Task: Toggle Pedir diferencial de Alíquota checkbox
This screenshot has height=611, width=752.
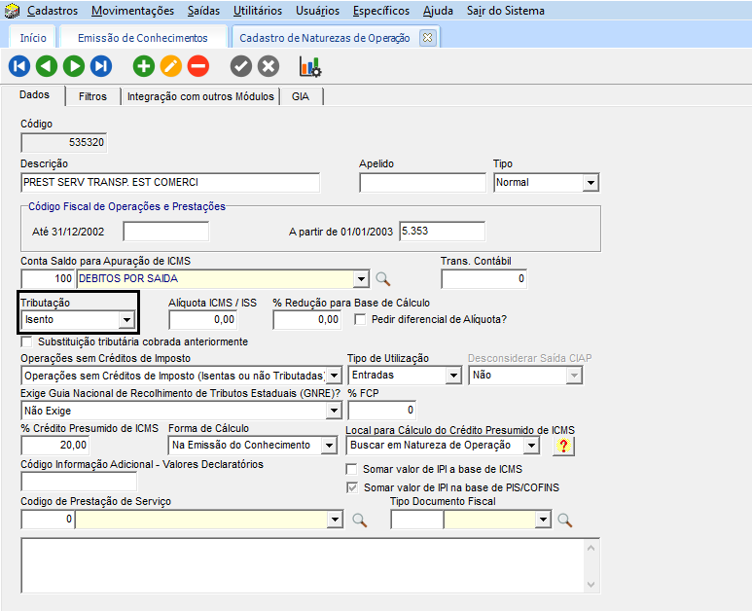Action: tap(360, 319)
